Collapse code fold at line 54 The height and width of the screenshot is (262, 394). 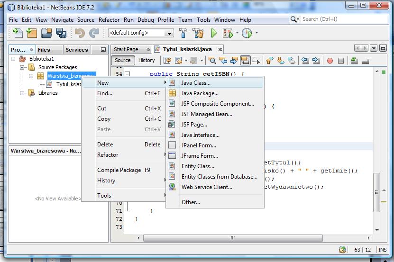(x=128, y=74)
